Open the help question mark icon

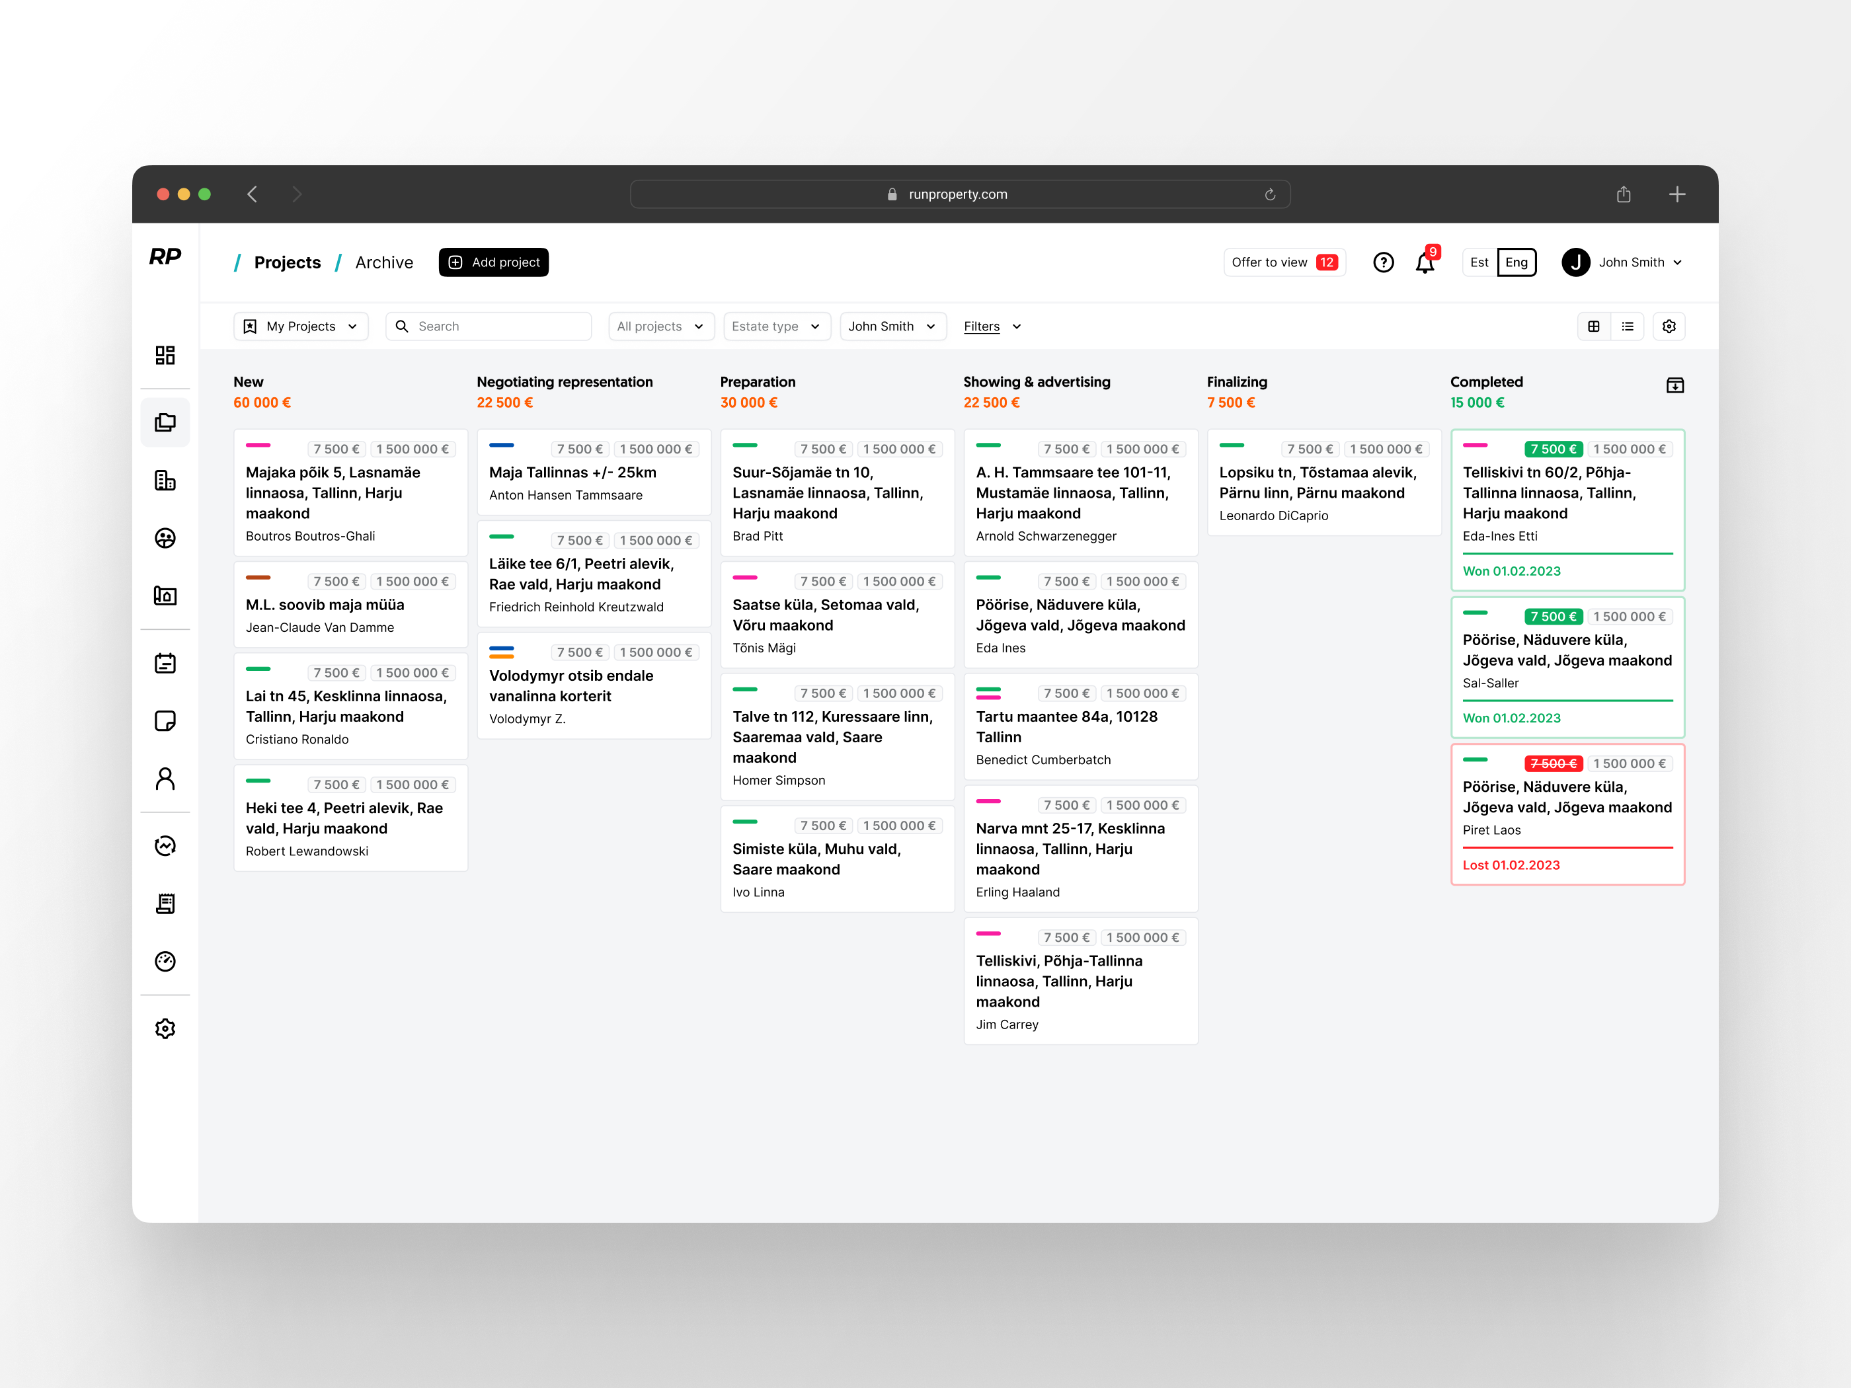1383,262
